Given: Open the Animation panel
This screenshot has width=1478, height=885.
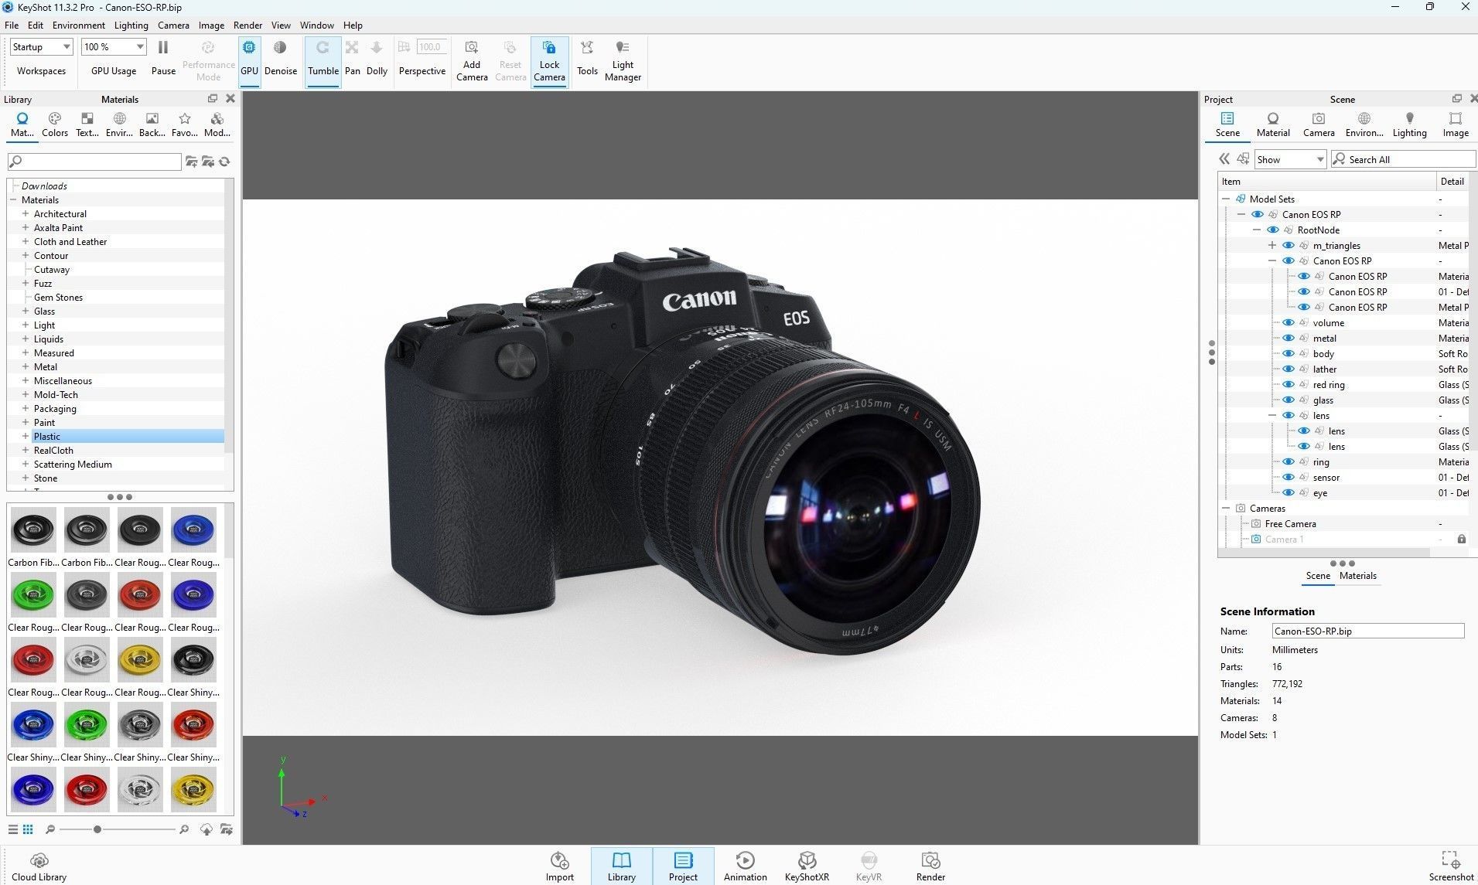Looking at the screenshot, I should click(x=745, y=866).
